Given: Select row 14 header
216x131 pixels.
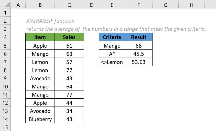Looking at the screenshot, I should [x=6, y=119].
